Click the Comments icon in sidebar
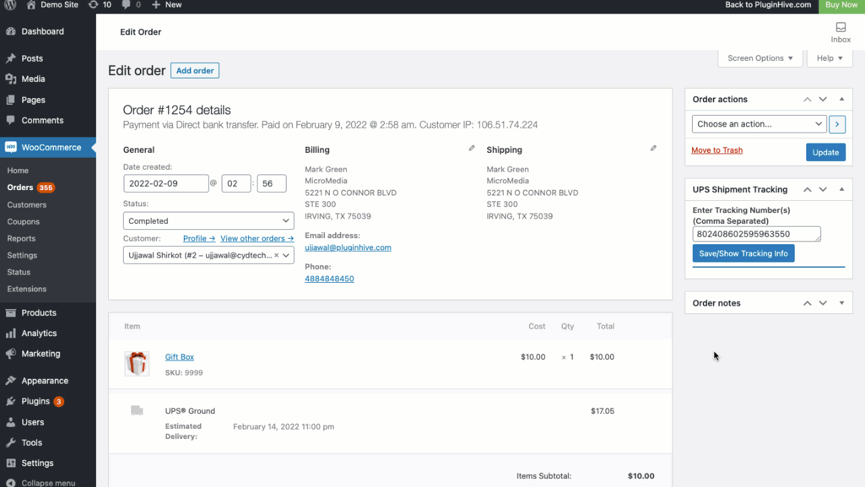This screenshot has height=487, width=865. click(11, 120)
